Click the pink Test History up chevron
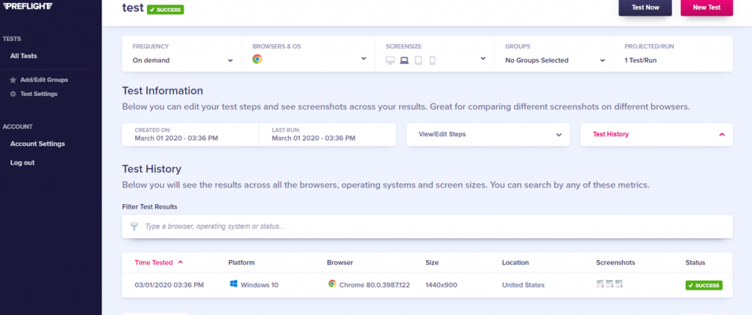 pos(722,135)
